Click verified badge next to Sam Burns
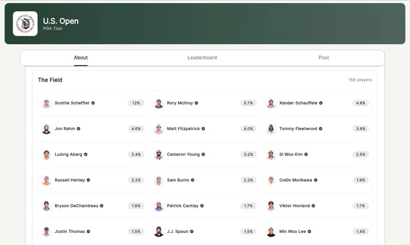The image size is (410, 245). [192, 180]
